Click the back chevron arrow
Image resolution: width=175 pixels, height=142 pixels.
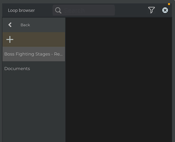coord(10,25)
